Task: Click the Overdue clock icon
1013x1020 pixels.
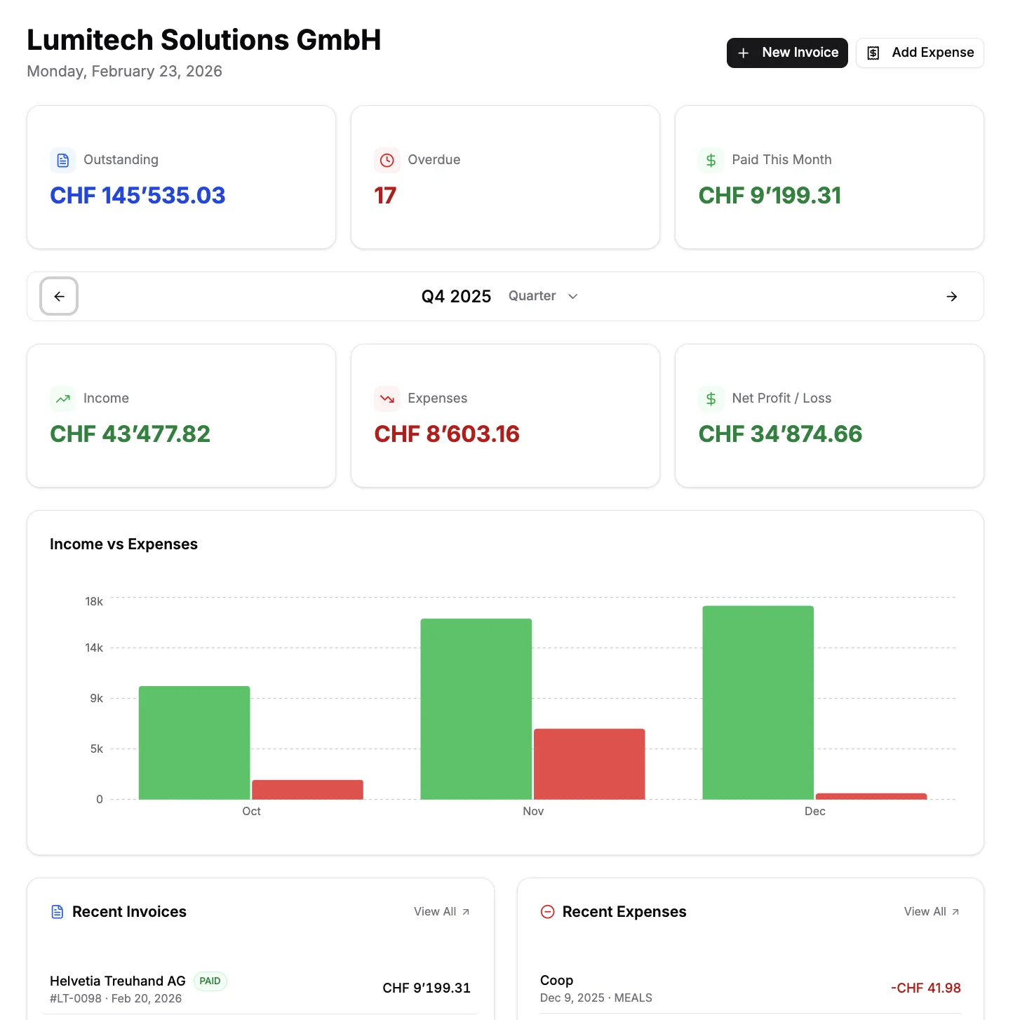Action: point(387,160)
